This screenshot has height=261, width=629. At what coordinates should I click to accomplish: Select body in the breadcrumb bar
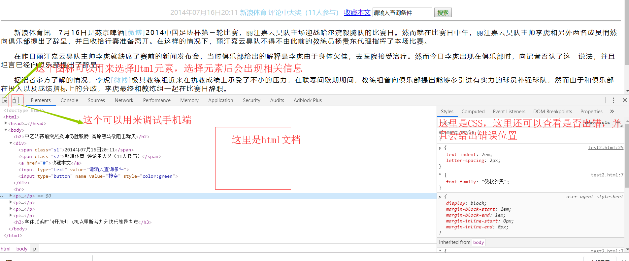[22, 249]
